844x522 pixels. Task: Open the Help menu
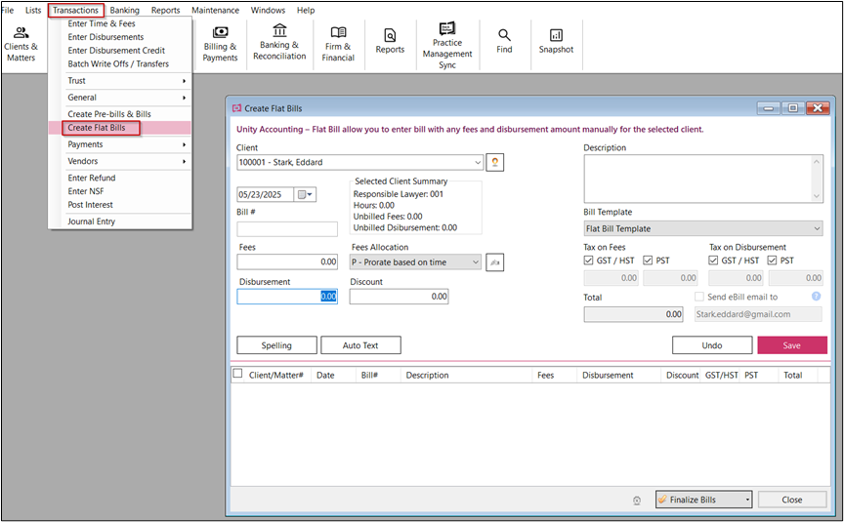306,10
